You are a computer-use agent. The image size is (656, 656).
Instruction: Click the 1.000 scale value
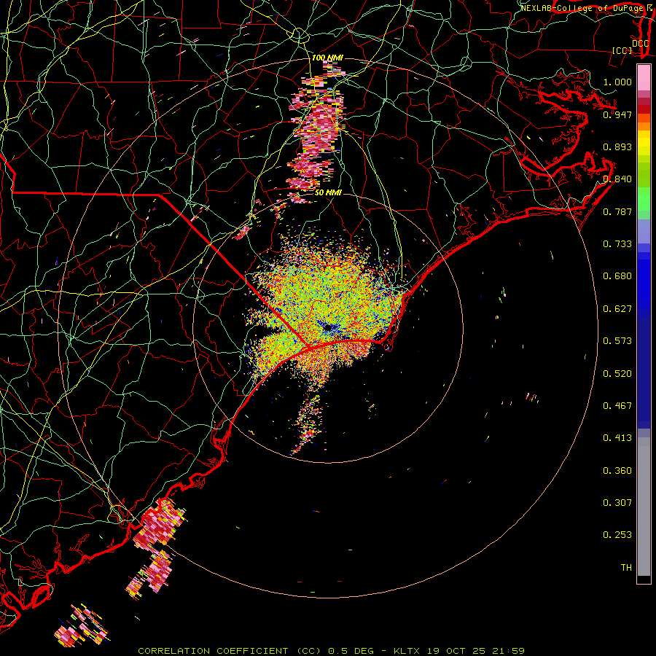617,82
